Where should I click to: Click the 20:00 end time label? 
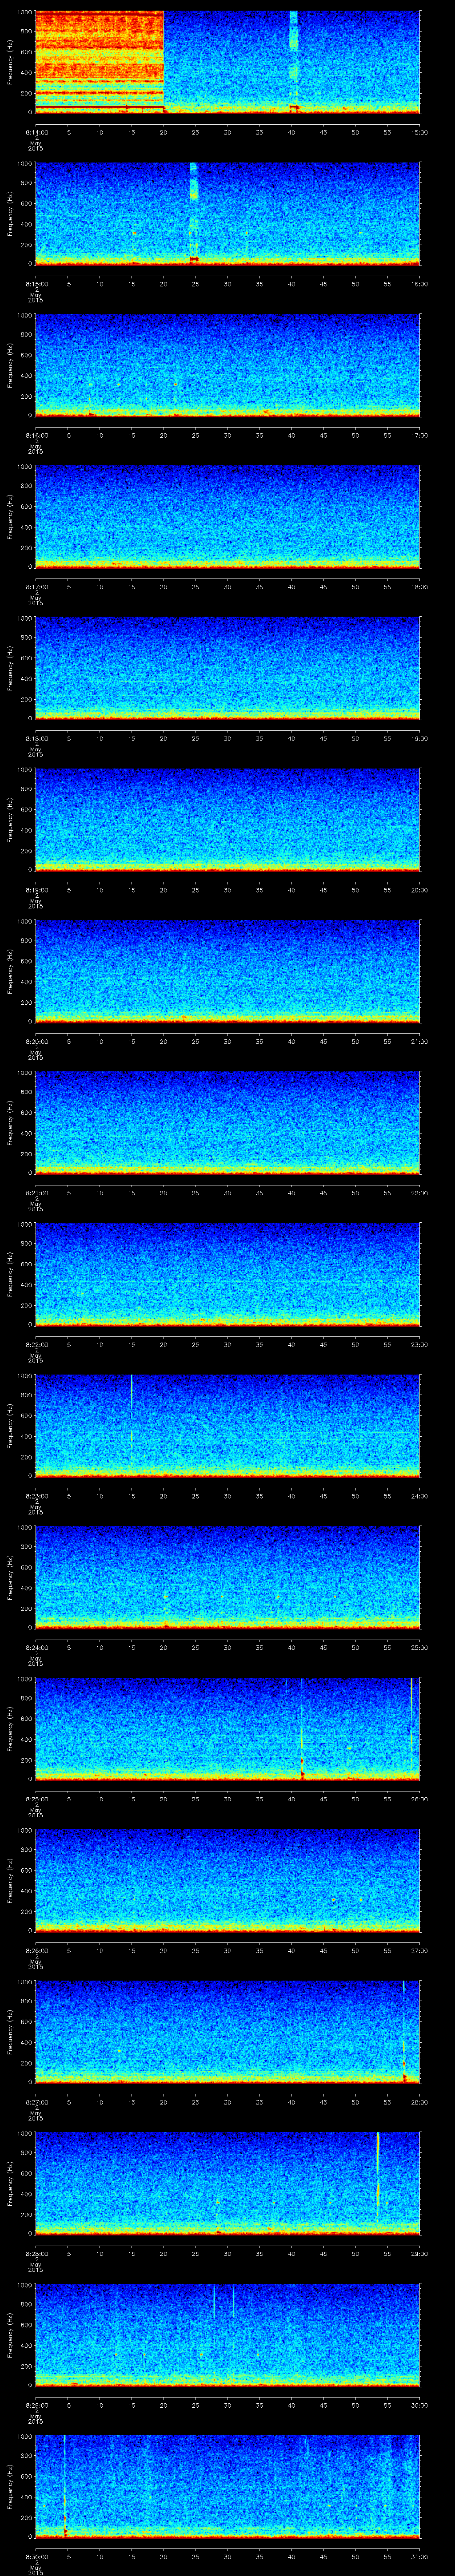pos(420,890)
